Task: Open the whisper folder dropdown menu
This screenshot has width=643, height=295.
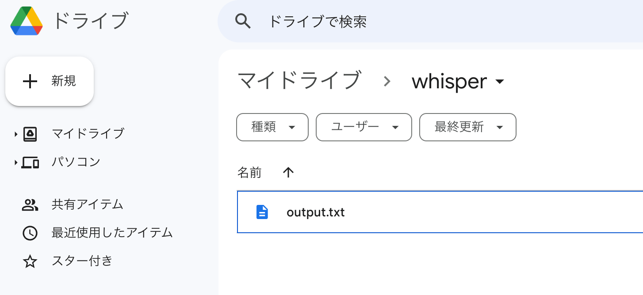Action: click(x=500, y=82)
